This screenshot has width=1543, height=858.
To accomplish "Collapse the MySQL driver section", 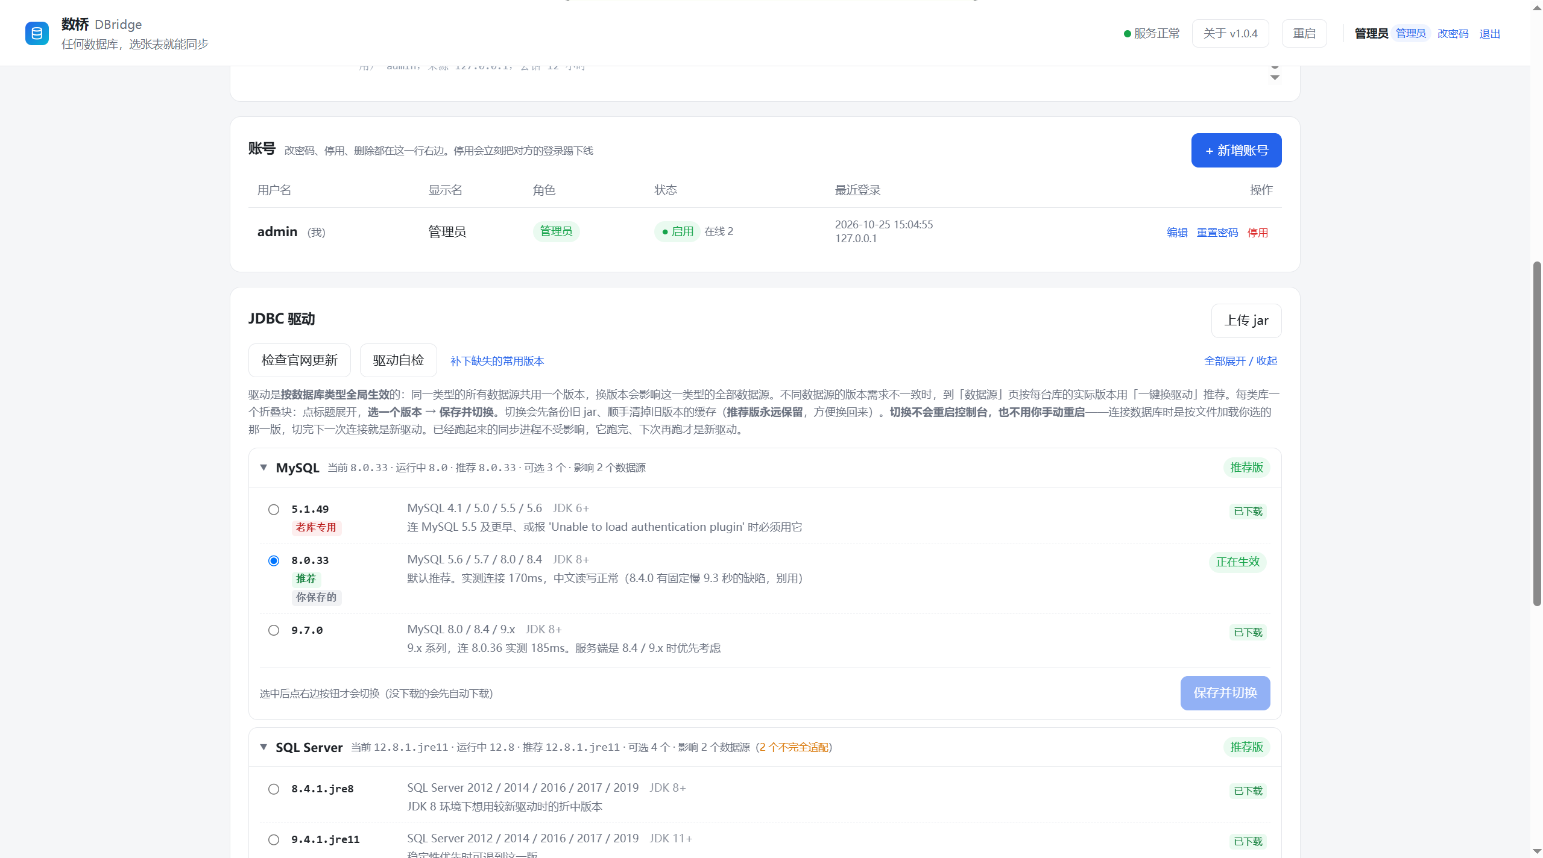I will click(x=263, y=468).
